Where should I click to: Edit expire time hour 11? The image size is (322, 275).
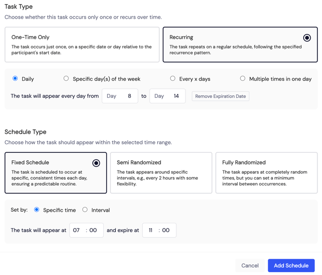[x=150, y=230]
